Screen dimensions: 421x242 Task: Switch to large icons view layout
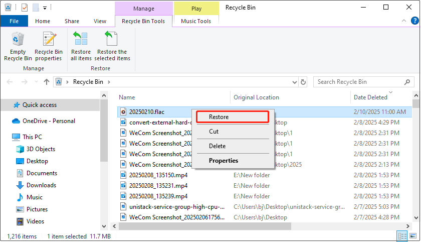point(413,236)
